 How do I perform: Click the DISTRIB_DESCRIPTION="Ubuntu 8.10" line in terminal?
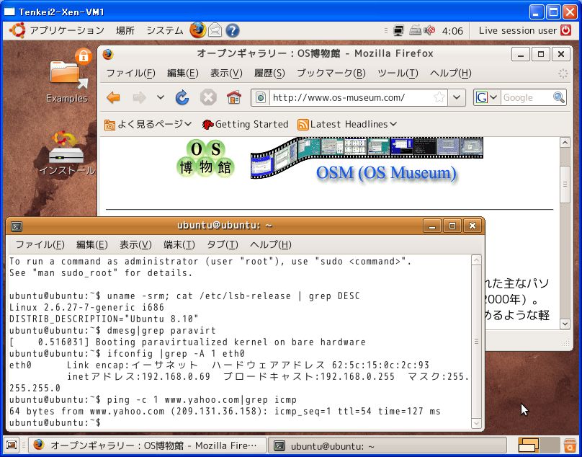104,319
